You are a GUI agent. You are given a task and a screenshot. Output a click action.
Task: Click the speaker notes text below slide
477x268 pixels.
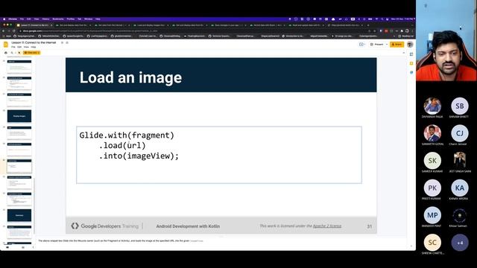pyautogui.click(x=121, y=240)
